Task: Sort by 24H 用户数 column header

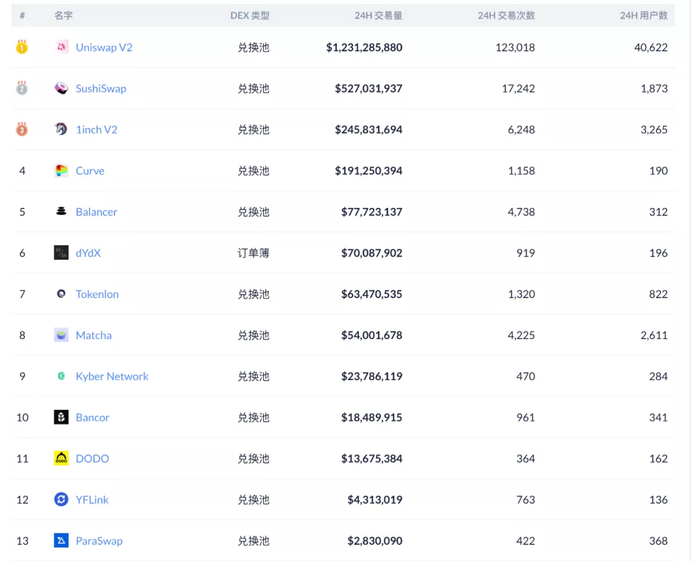Action: 644,15
